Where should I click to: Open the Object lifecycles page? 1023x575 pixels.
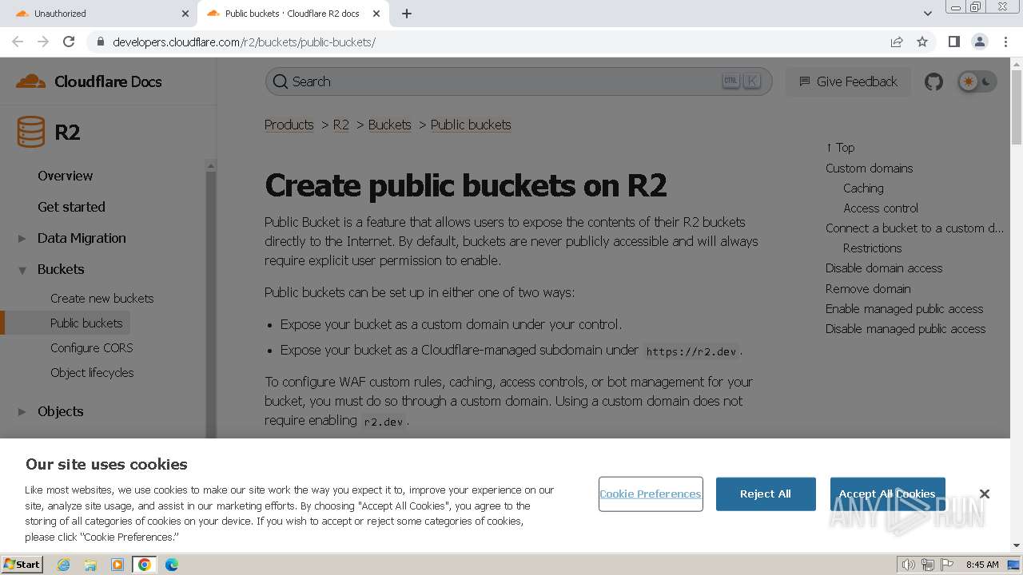(x=92, y=372)
